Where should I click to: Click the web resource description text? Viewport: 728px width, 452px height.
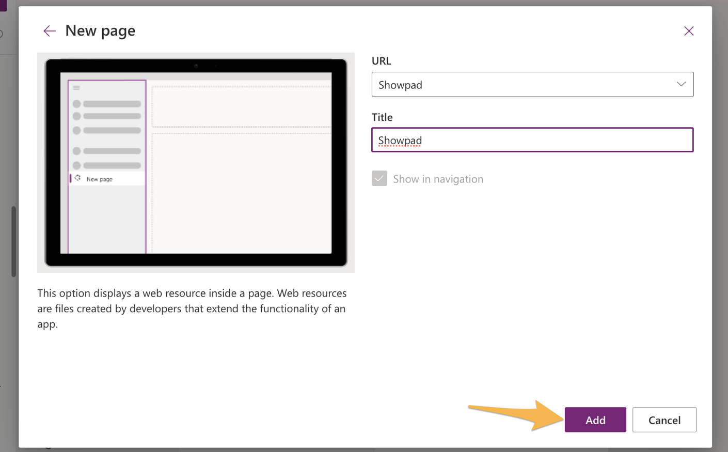(x=192, y=308)
